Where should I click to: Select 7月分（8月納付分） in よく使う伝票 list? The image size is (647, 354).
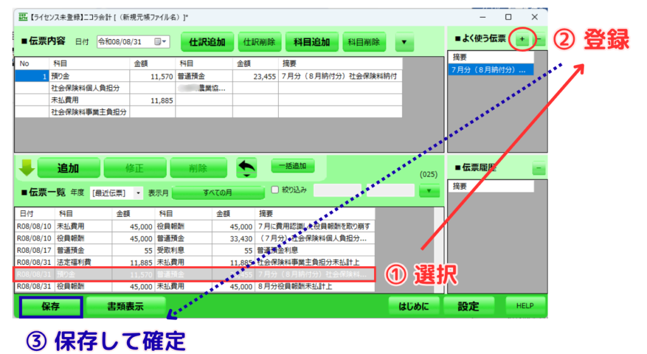[x=491, y=70]
